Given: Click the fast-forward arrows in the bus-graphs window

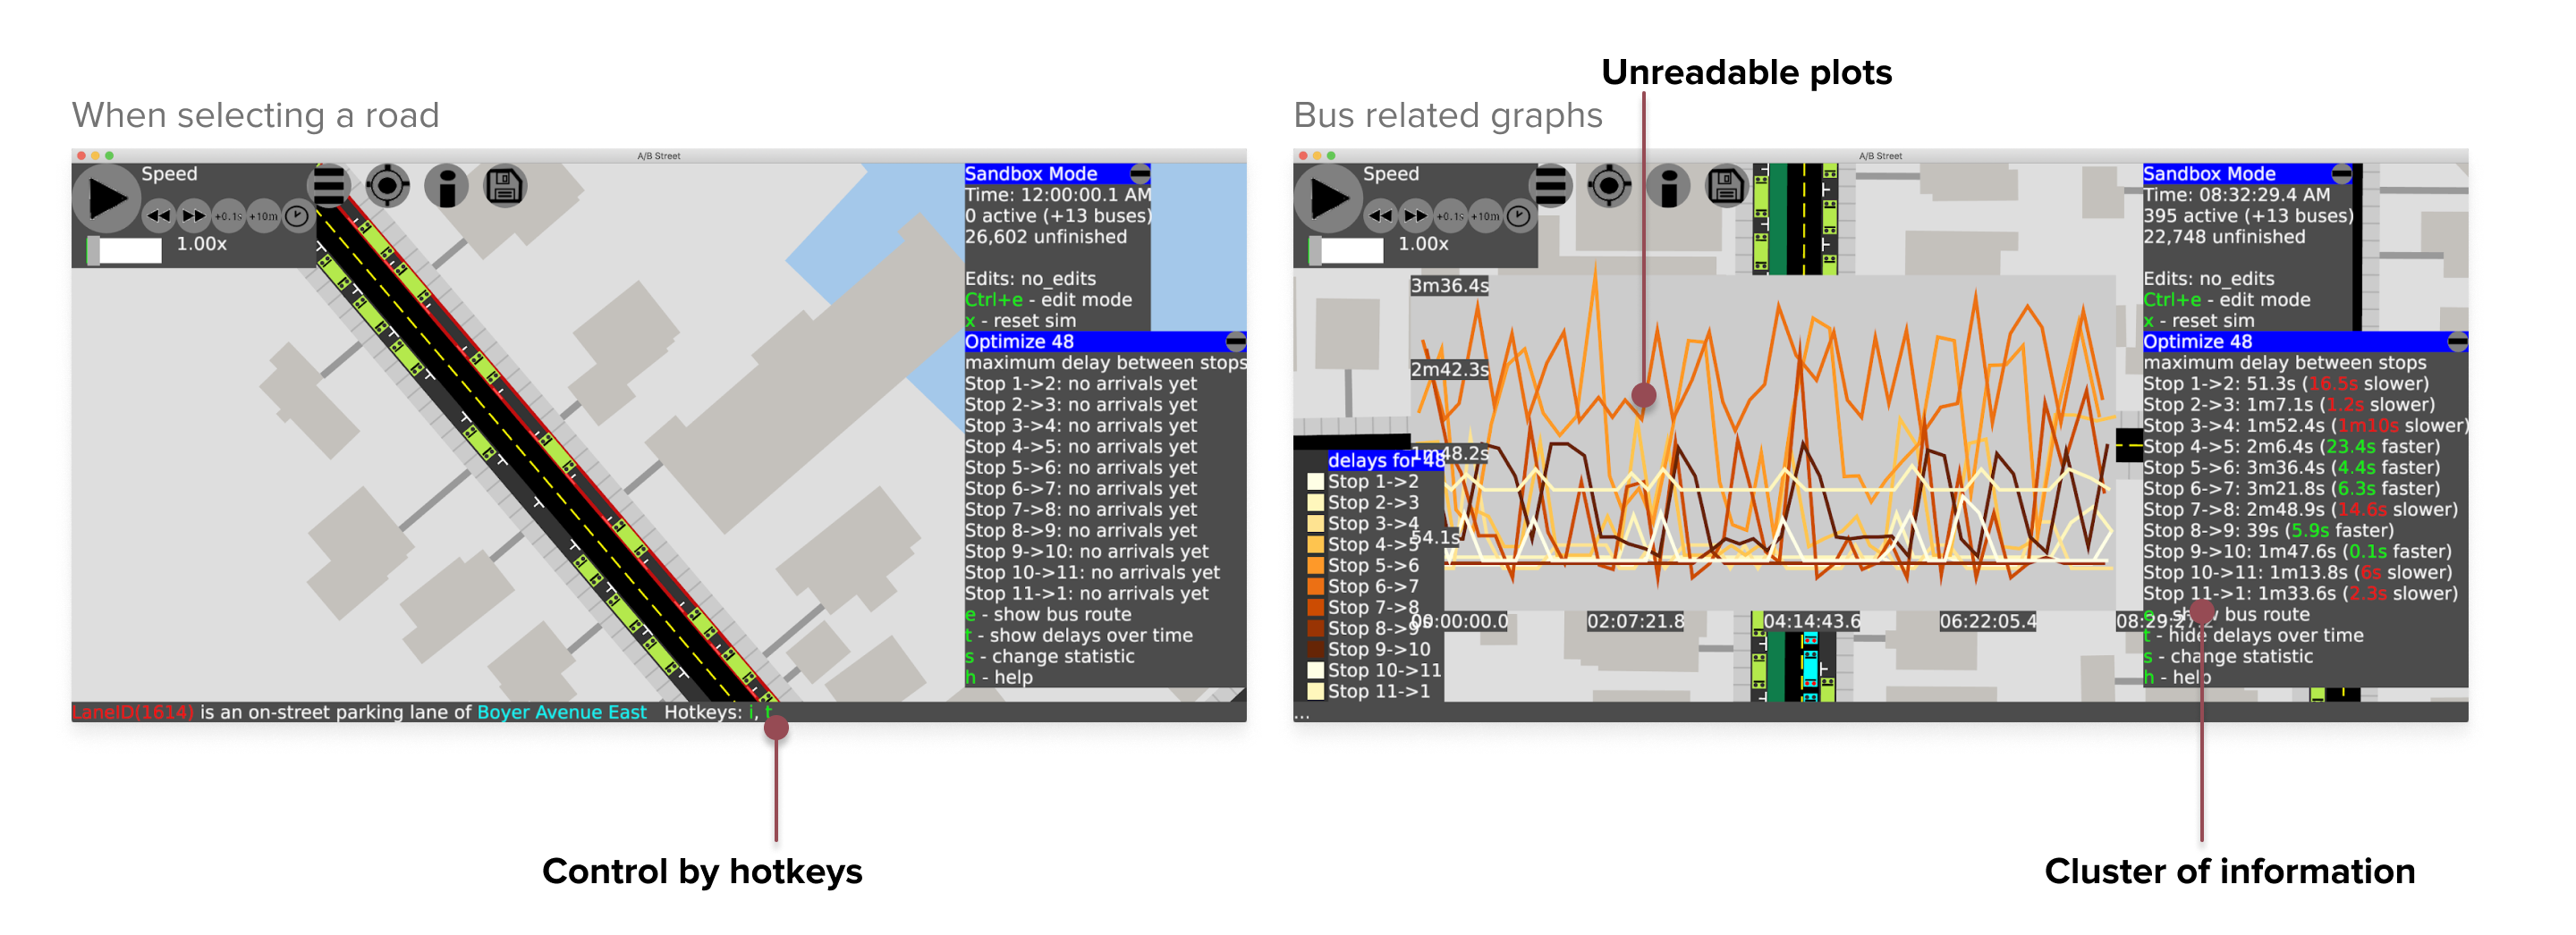Looking at the screenshot, I should (x=1416, y=215).
